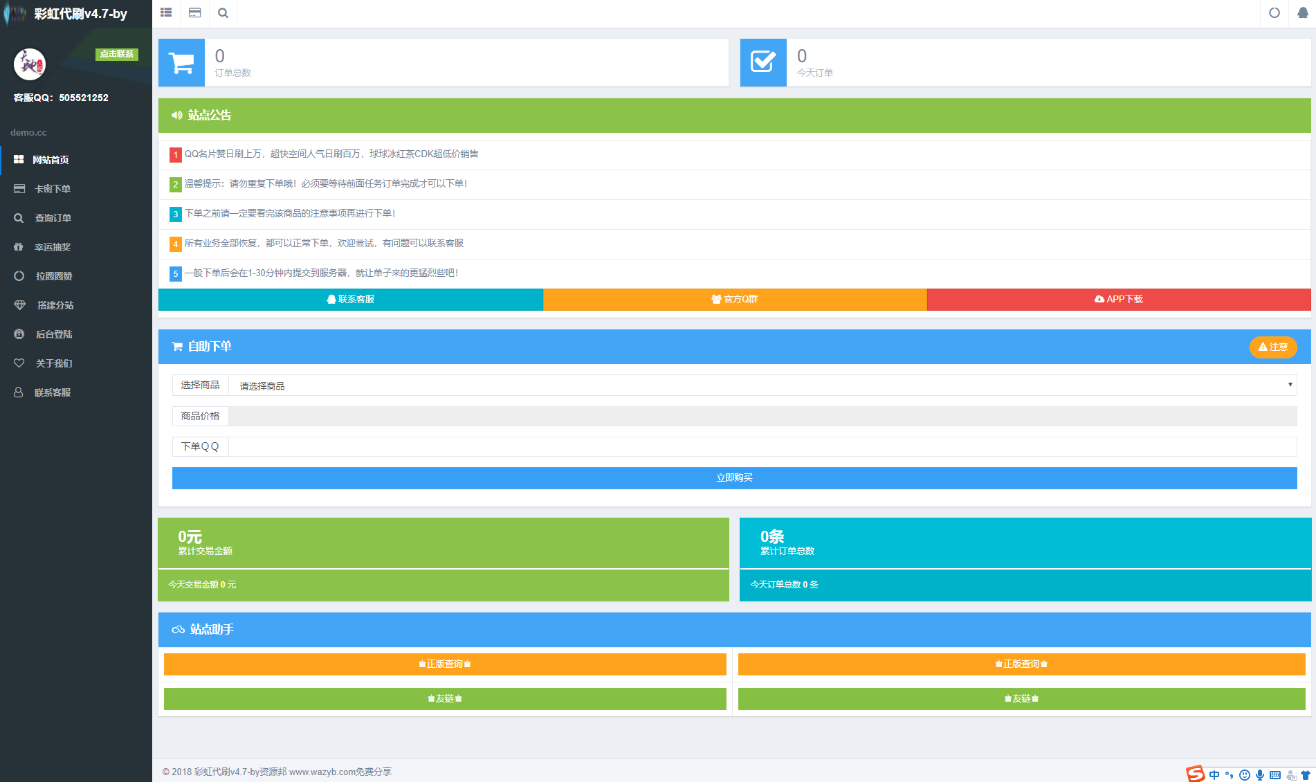Click the orange 官方Q群 button
Image resolution: width=1316 pixels, height=782 pixels.
pyautogui.click(x=735, y=300)
